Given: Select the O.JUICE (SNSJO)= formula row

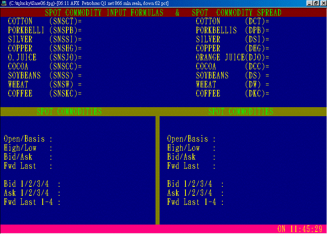Looking at the screenshot, I should [x=45, y=57].
